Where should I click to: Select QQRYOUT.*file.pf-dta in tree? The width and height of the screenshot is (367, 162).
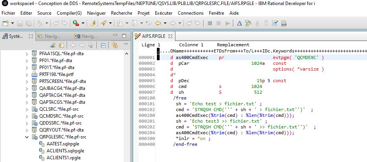(61, 130)
